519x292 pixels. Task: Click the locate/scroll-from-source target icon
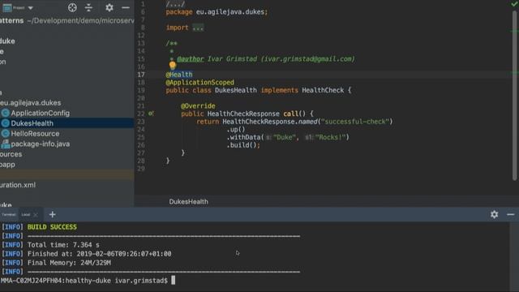(x=72, y=7)
